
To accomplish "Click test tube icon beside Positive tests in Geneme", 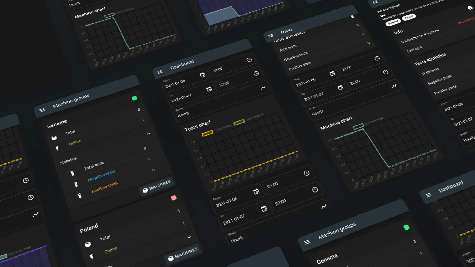I will pos(79,196).
